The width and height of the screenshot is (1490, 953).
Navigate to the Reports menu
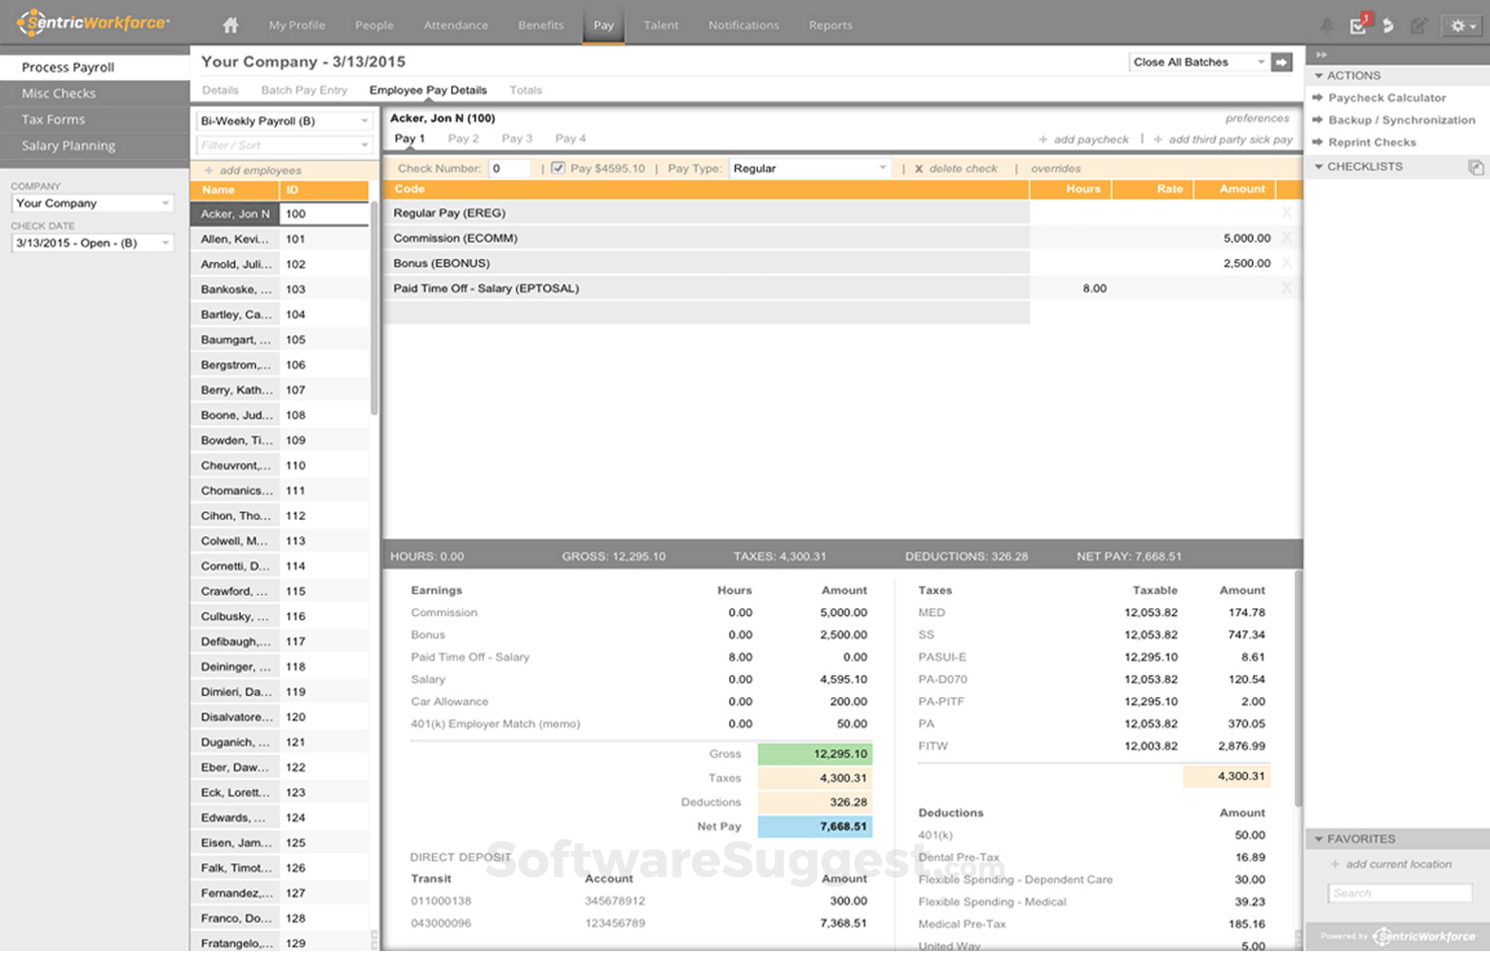pos(829,26)
